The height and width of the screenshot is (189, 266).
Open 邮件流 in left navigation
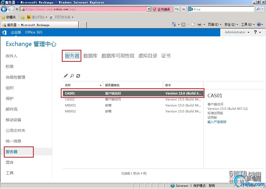[11, 109]
